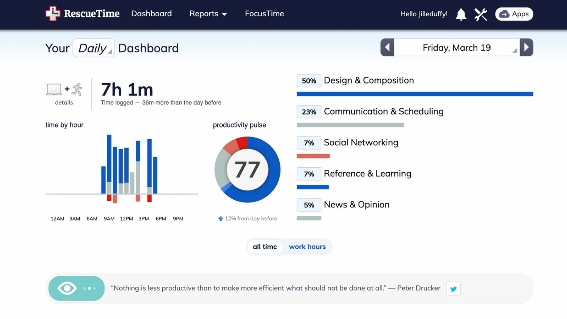Click the productivity pulse heading

pos(240,125)
